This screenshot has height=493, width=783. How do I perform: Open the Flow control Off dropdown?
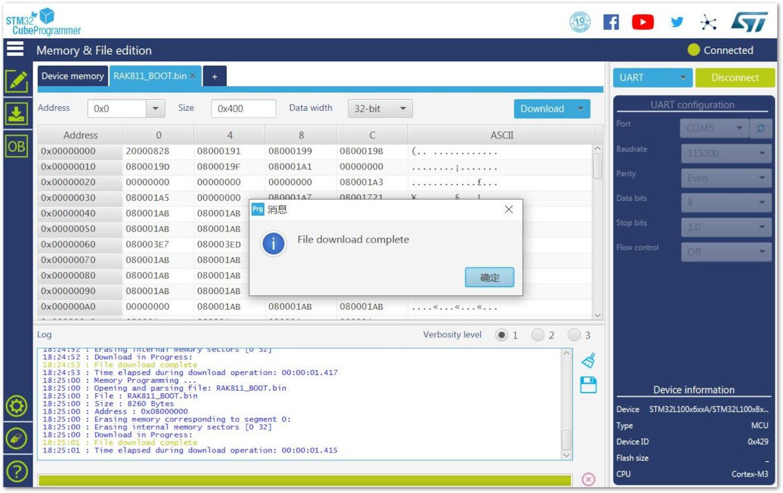pyautogui.click(x=726, y=252)
